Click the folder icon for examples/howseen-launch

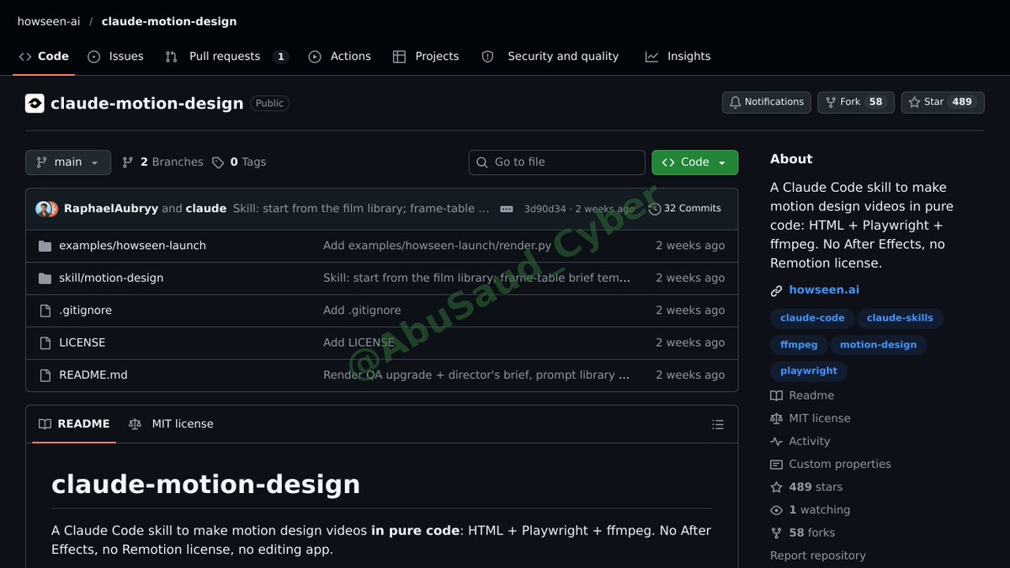[x=45, y=246]
